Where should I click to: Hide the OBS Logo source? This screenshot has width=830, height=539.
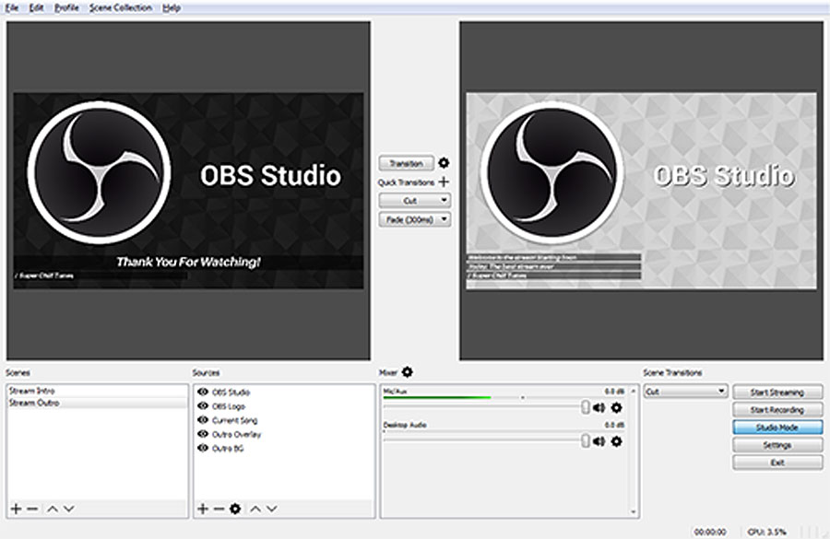(203, 405)
